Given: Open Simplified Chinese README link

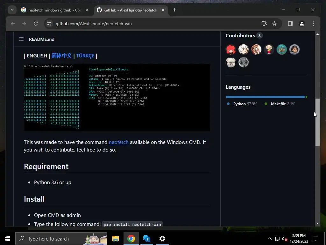Looking at the screenshot, I should coord(61,56).
